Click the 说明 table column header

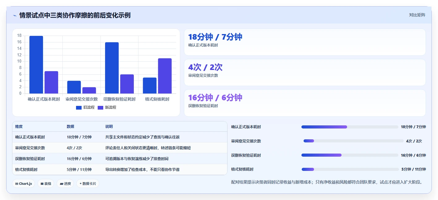click(x=109, y=127)
